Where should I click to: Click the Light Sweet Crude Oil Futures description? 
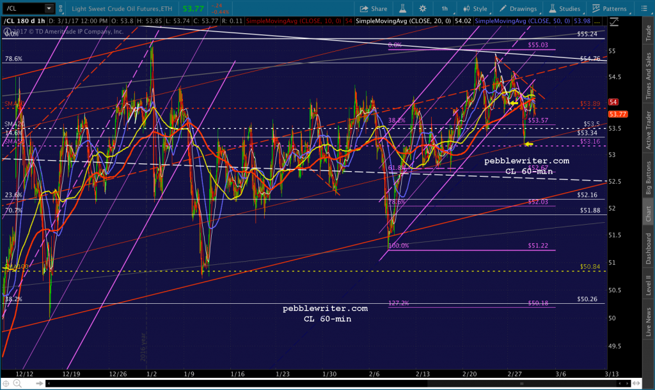click(x=122, y=8)
